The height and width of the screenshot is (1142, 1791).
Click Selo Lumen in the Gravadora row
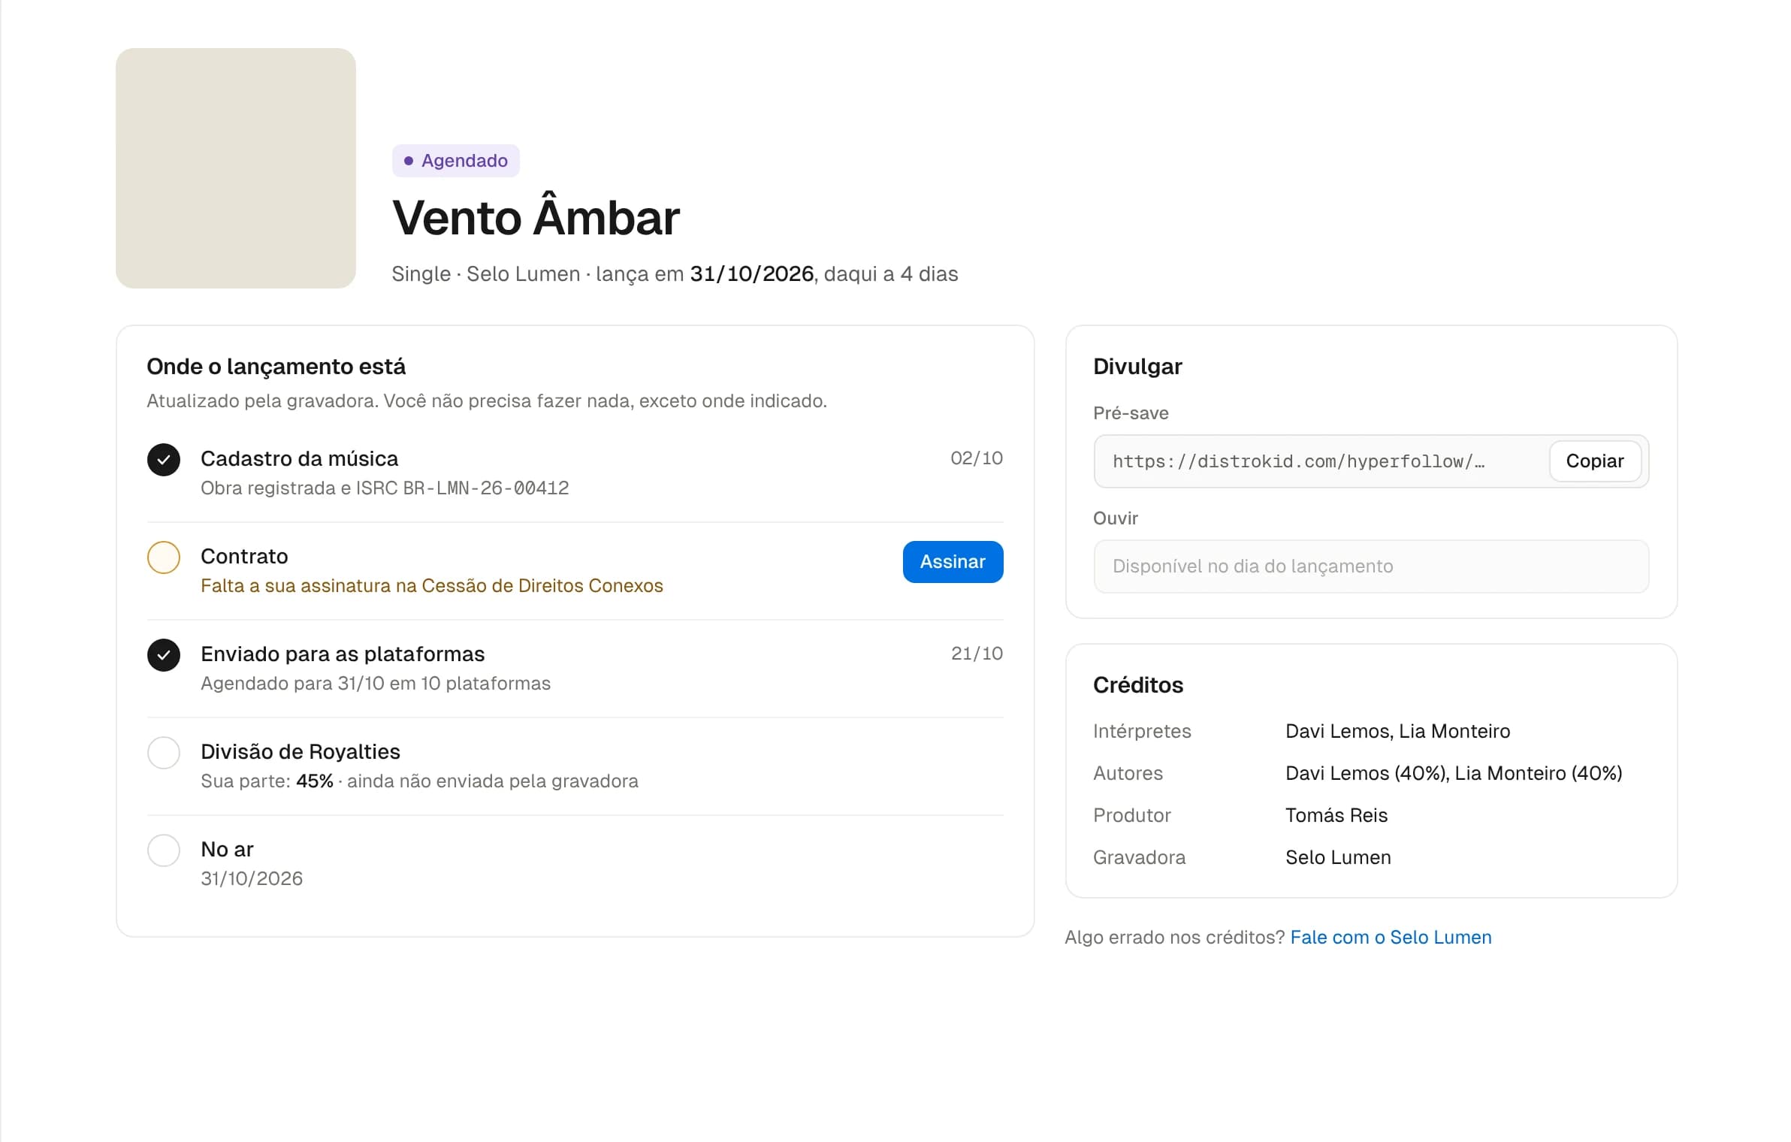(x=1338, y=857)
